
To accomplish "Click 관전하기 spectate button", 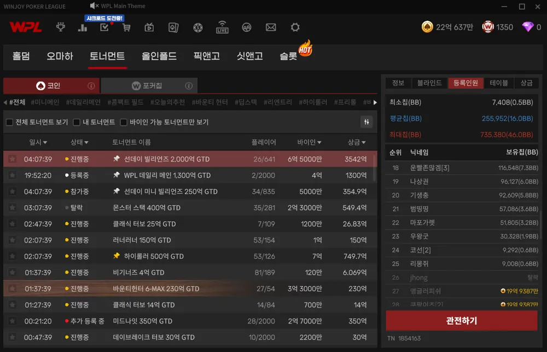I will (x=462, y=321).
